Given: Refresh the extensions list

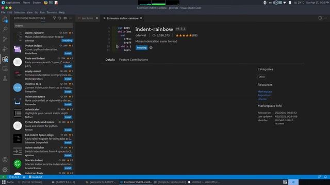Looking at the screenshot, I should [x=60, y=18].
